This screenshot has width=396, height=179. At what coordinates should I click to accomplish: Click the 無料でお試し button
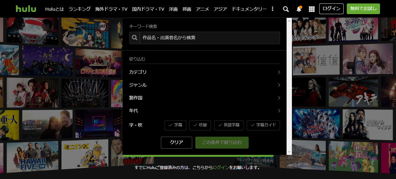[x=363, y=9]
